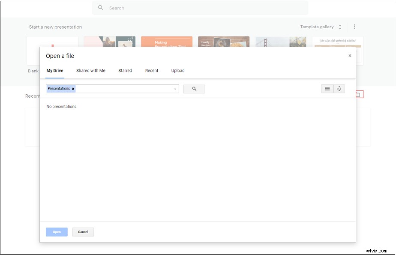This screenshot has height=255, width=396.
Task: Open the Shared with Me tab
Action: tap(90, 71)
